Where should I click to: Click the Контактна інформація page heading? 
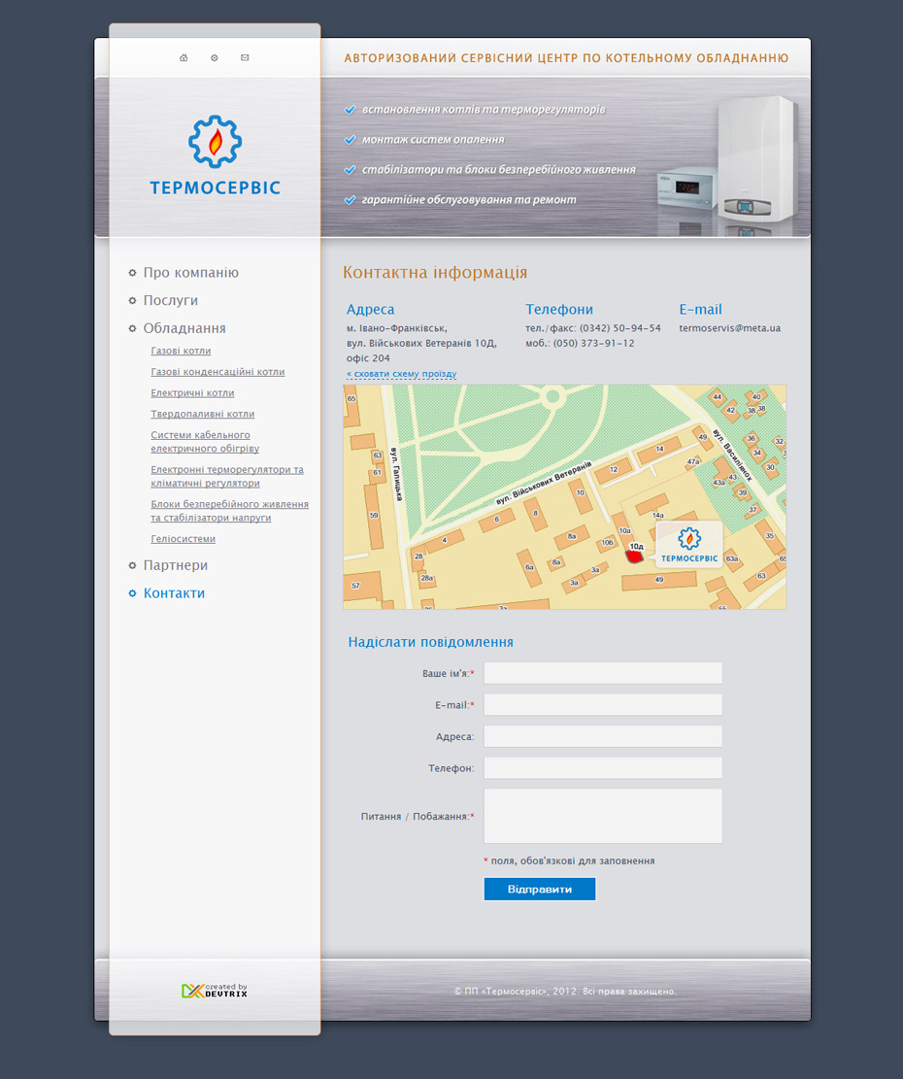(435, 273)
